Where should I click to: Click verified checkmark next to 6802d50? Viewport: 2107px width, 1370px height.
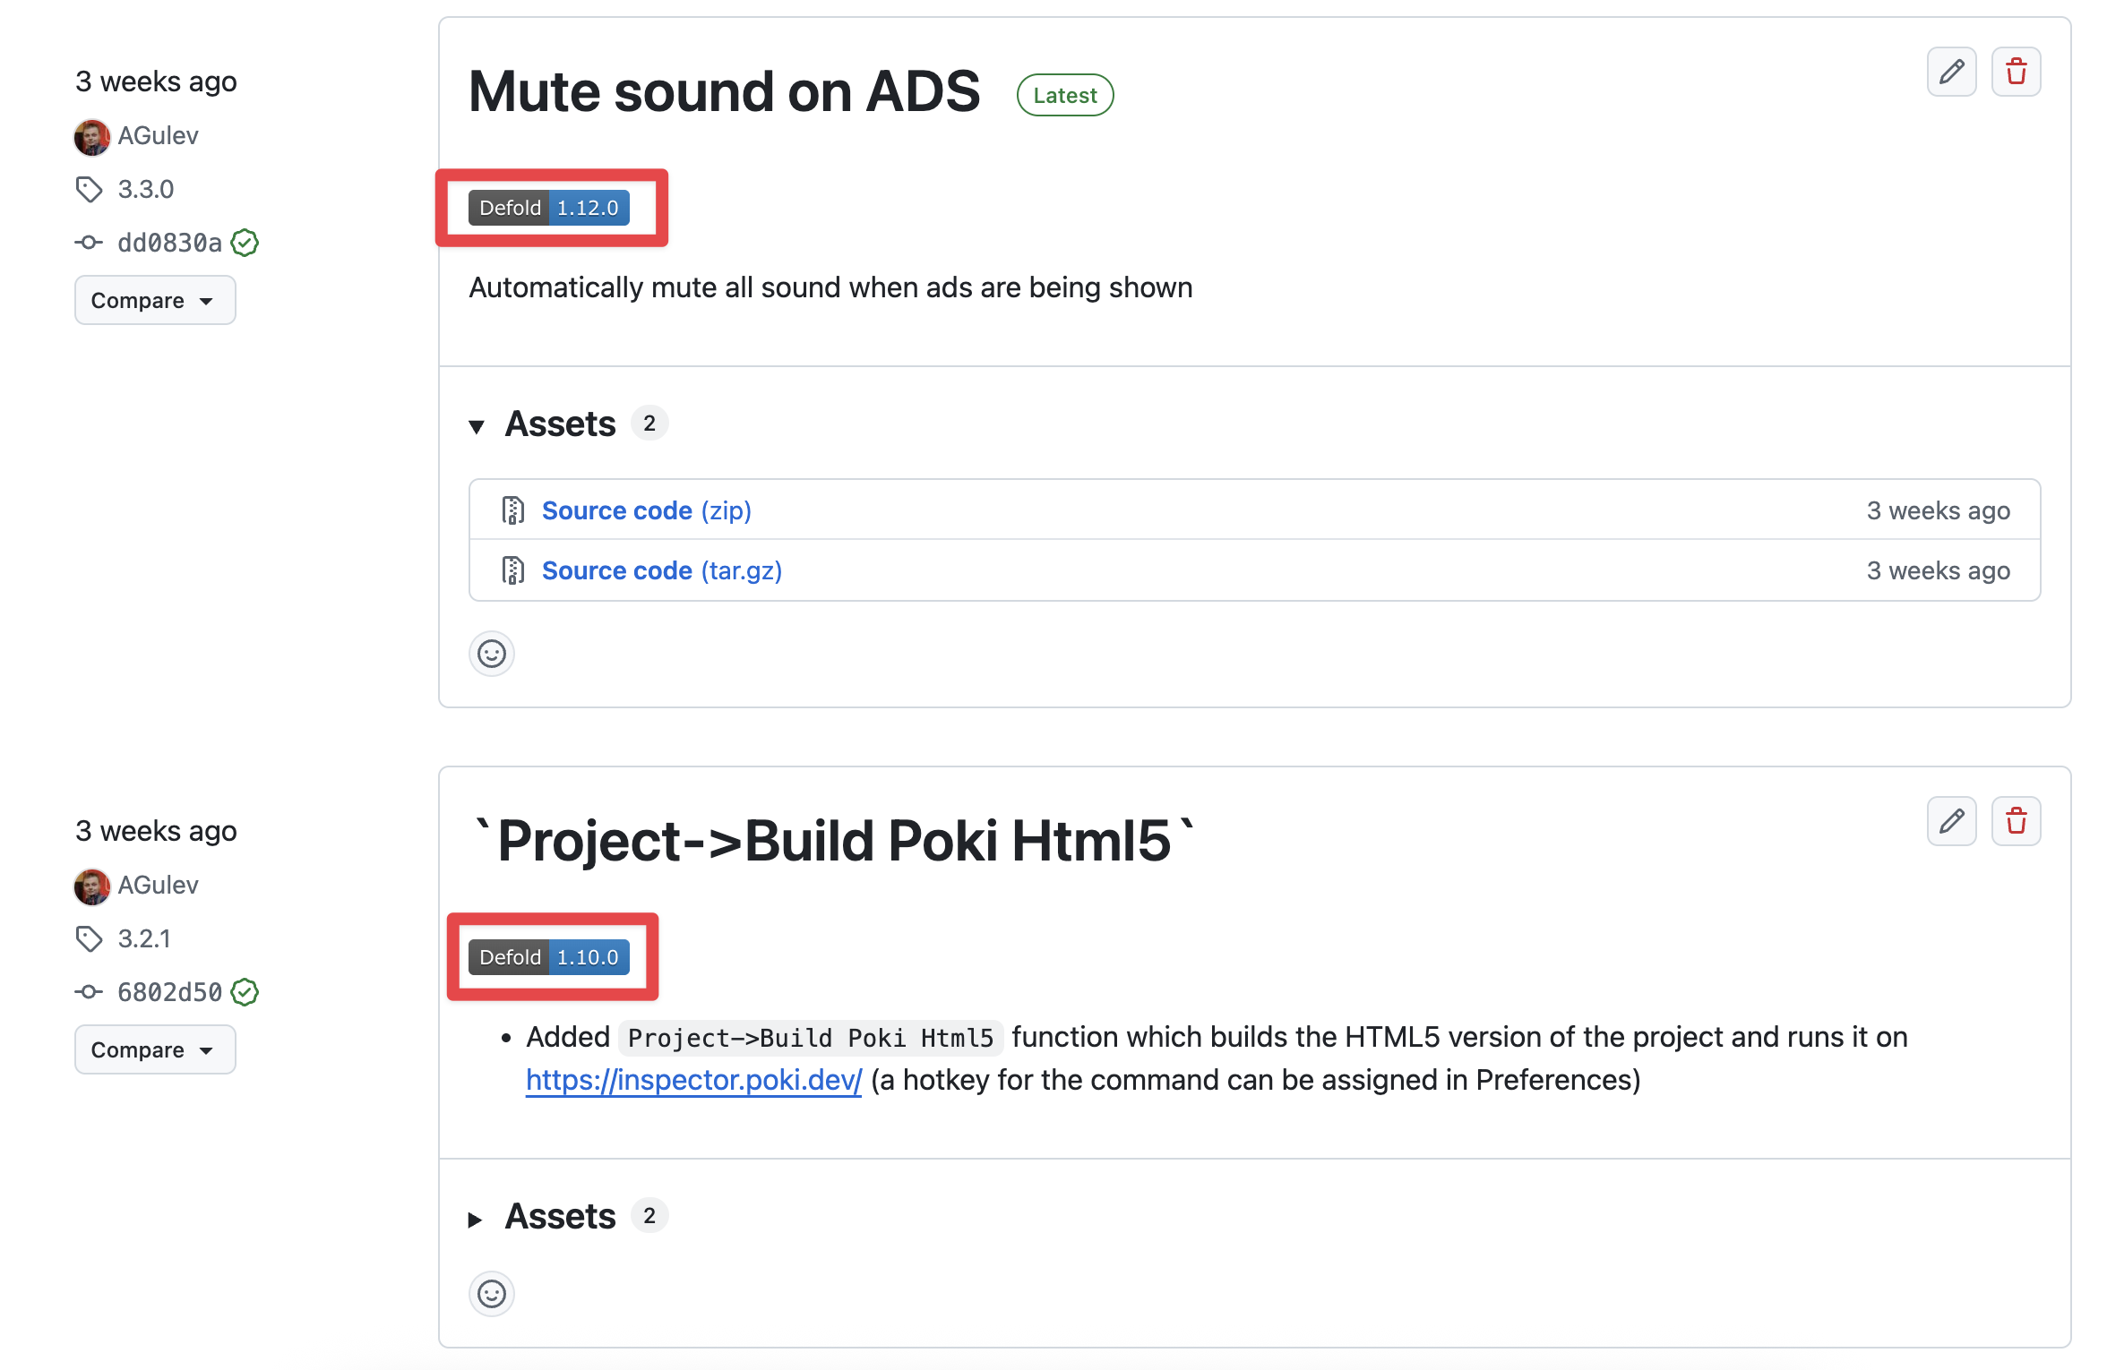(245, 992)
